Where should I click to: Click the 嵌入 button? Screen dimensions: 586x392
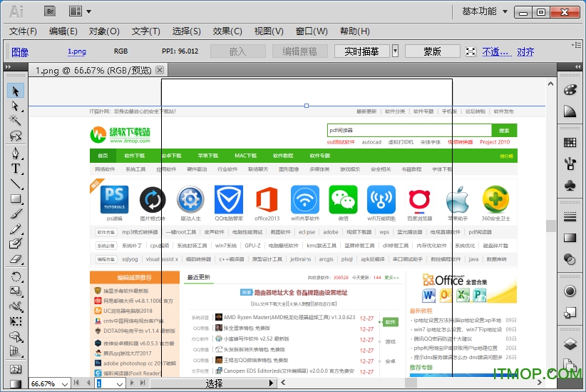coord(237,51)
